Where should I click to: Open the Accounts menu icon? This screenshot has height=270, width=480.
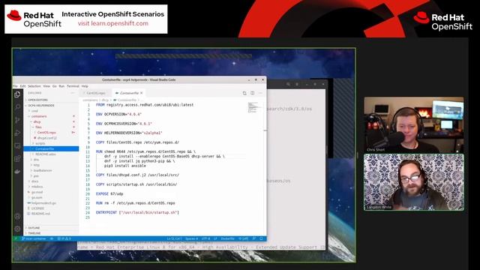tap(17, 217)
